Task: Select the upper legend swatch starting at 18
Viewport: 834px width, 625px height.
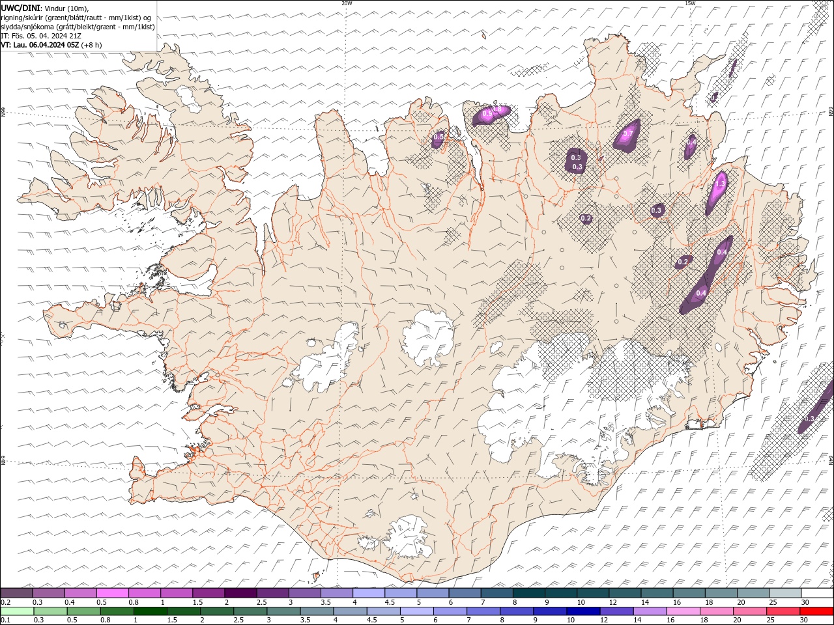Action: tap(721, 593)
